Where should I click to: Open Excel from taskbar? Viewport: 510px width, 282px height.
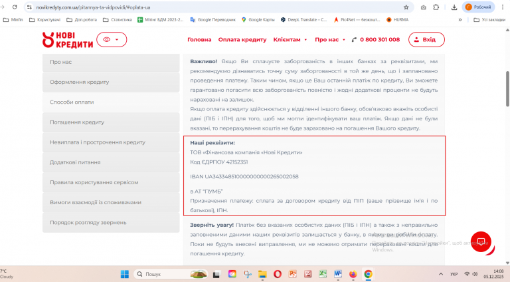tap(323, 274)
